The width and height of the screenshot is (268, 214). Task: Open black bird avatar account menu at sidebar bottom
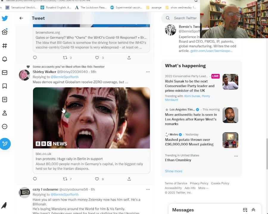(x=4, y=205)
